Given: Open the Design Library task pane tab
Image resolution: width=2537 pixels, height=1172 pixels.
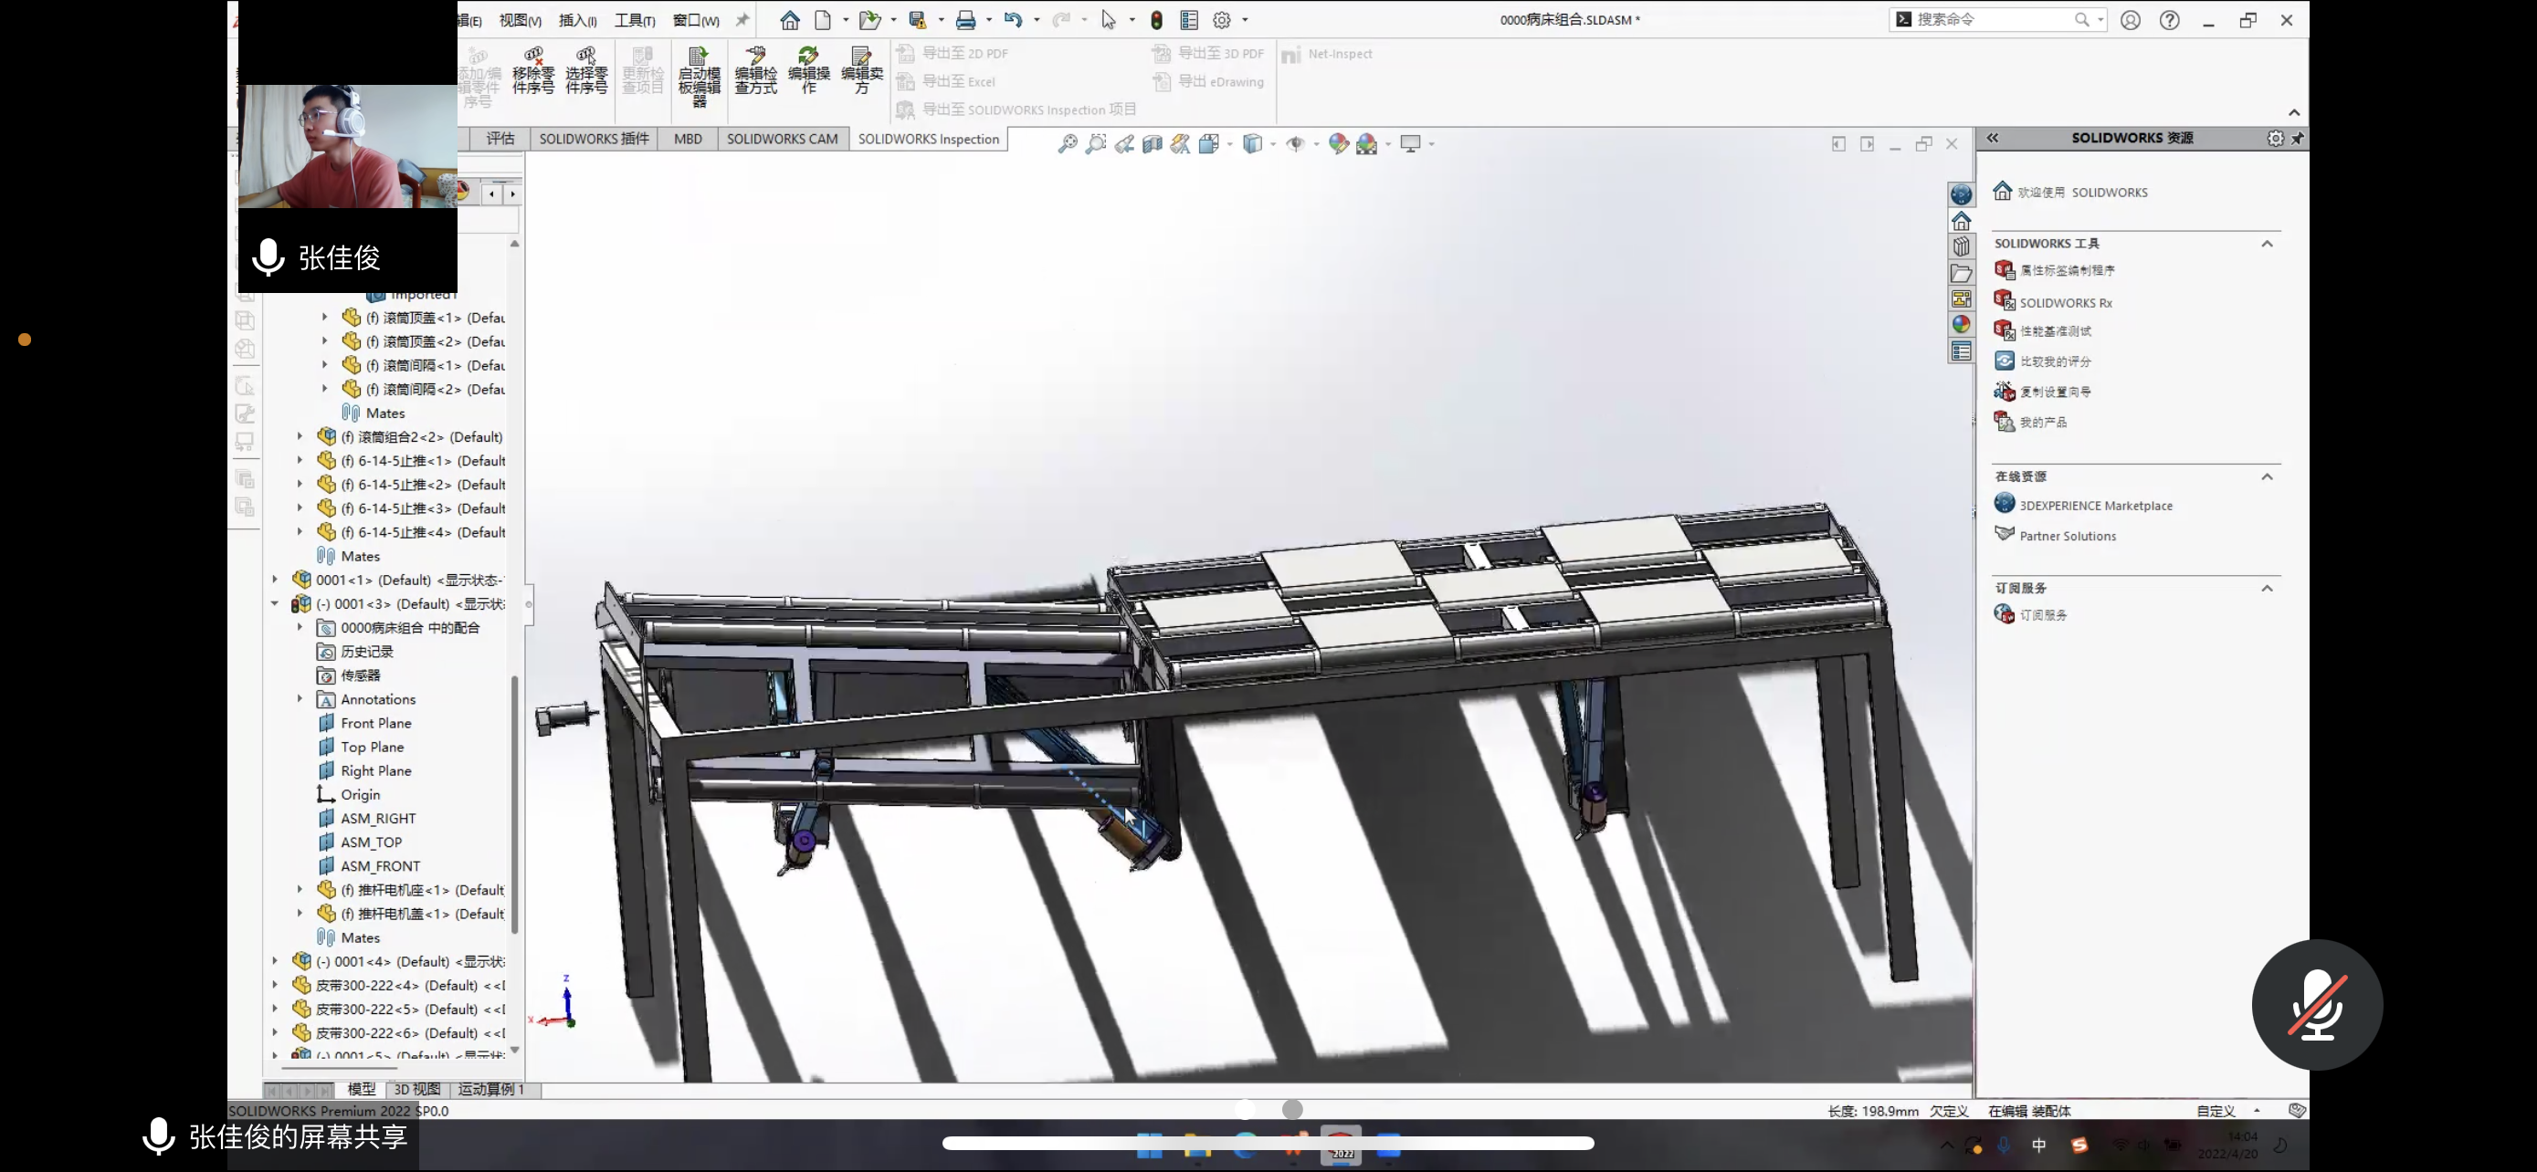Looking at the screenshot, I should click(1961, 247).
